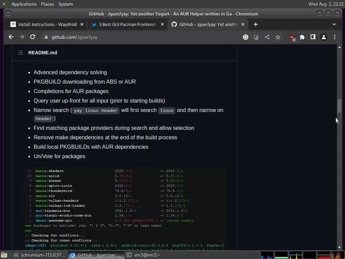Click the 'yay linux header' code snippet

point(96,111)
